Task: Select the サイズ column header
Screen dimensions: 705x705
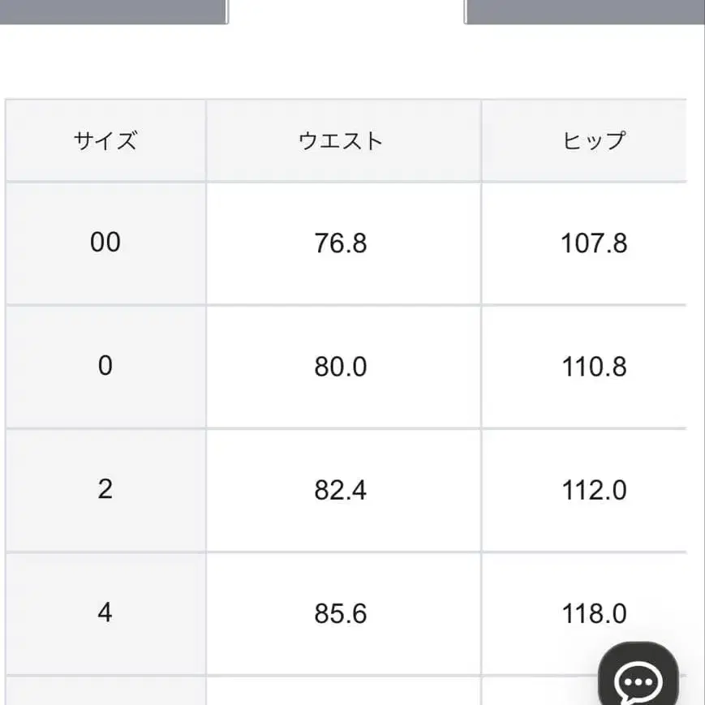Action: [x=105, y=140]
